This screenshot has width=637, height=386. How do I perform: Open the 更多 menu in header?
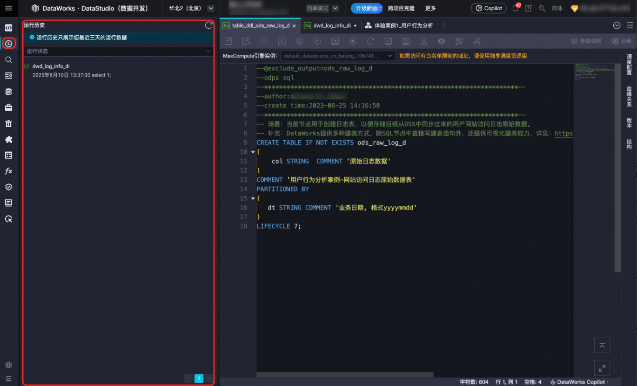[430, 8]
